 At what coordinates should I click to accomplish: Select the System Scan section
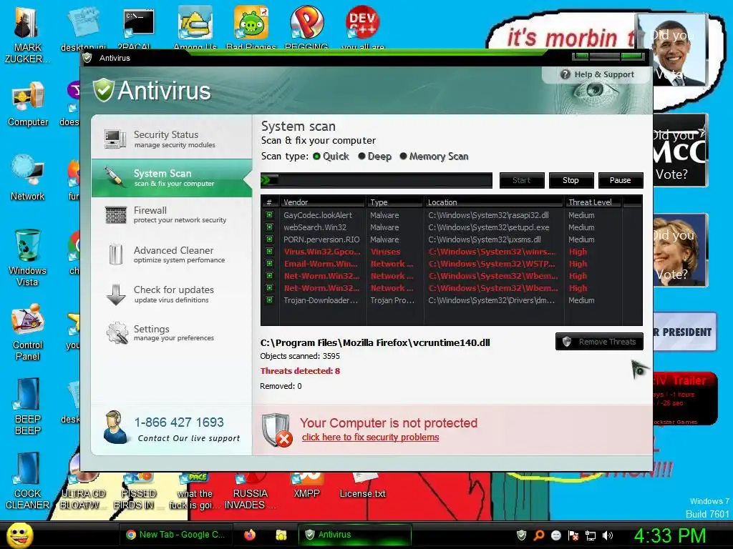[x=171, y=178]
